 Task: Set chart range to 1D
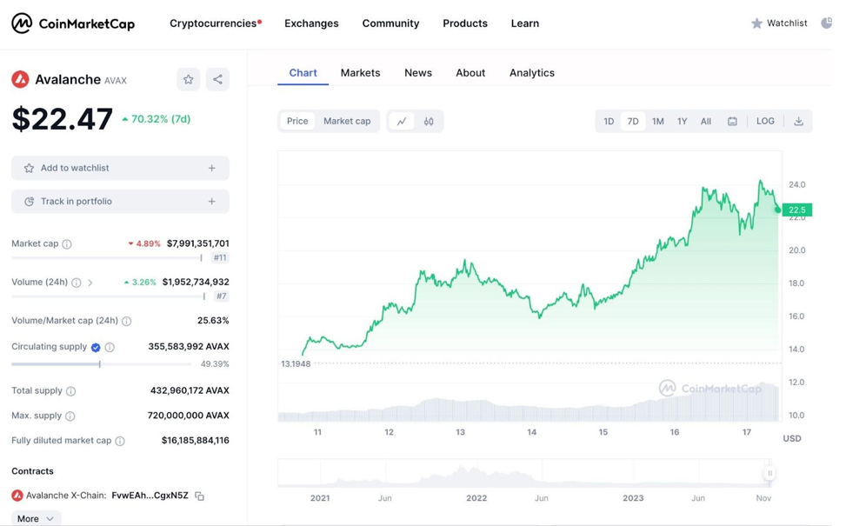tap(609, 122)
